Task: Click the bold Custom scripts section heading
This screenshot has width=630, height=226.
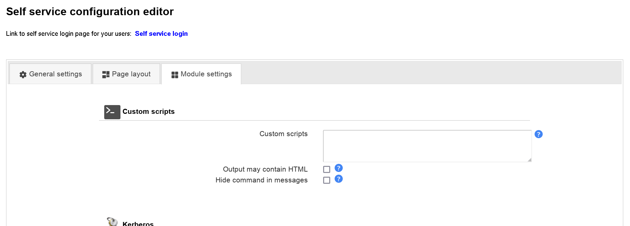Action: [149, 111]
